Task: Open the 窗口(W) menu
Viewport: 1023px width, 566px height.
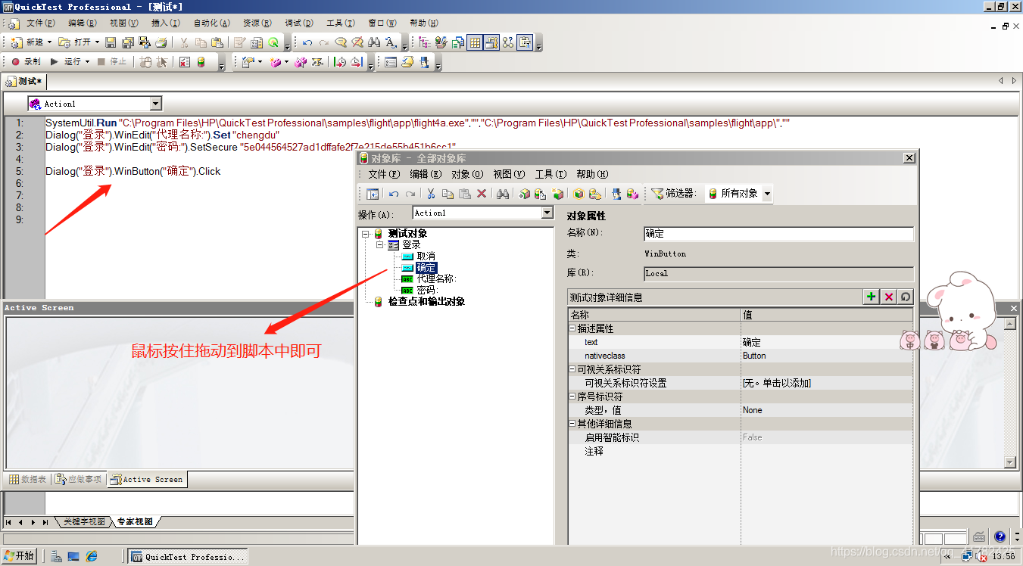Action: coord(382,23)
